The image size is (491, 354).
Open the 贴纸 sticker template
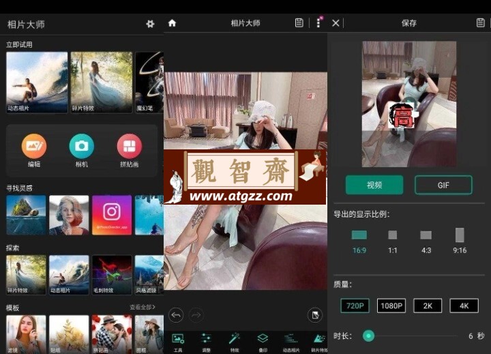[x=69, y=335]
